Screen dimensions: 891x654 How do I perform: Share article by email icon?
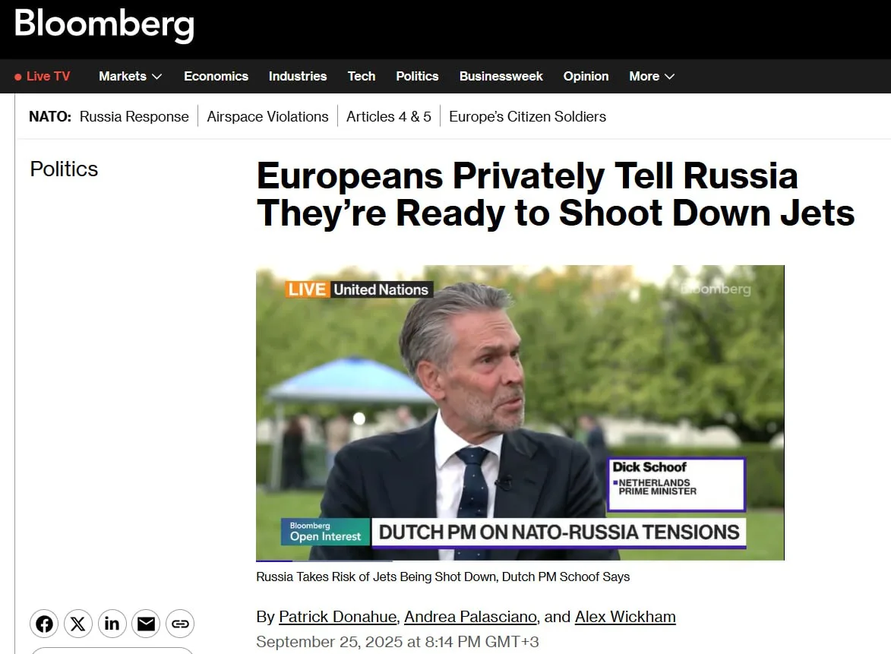tap(146, 624)
